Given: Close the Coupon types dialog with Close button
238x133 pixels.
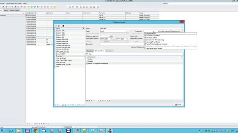Looking at the screenshot, I should tap(178, 105).
